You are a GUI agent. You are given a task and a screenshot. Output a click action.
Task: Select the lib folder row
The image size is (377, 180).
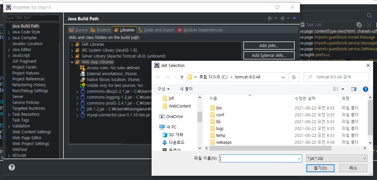[x=284, y=122]
